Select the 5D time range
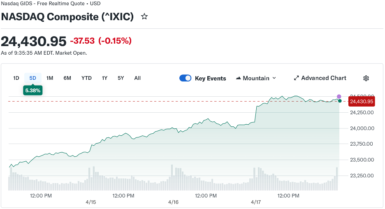Image resolution: width=385 pixels, height=209 pixels. (x=33, y=78)
